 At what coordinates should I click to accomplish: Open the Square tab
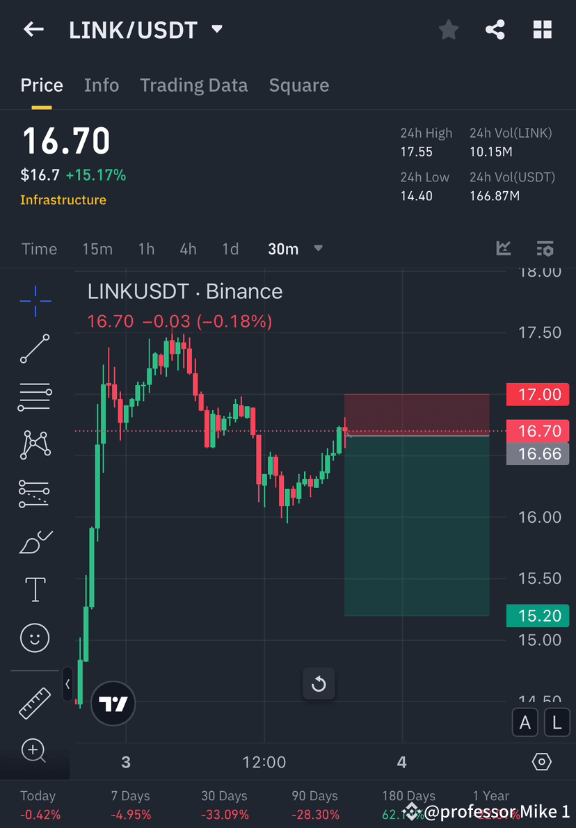click(298, 85)
